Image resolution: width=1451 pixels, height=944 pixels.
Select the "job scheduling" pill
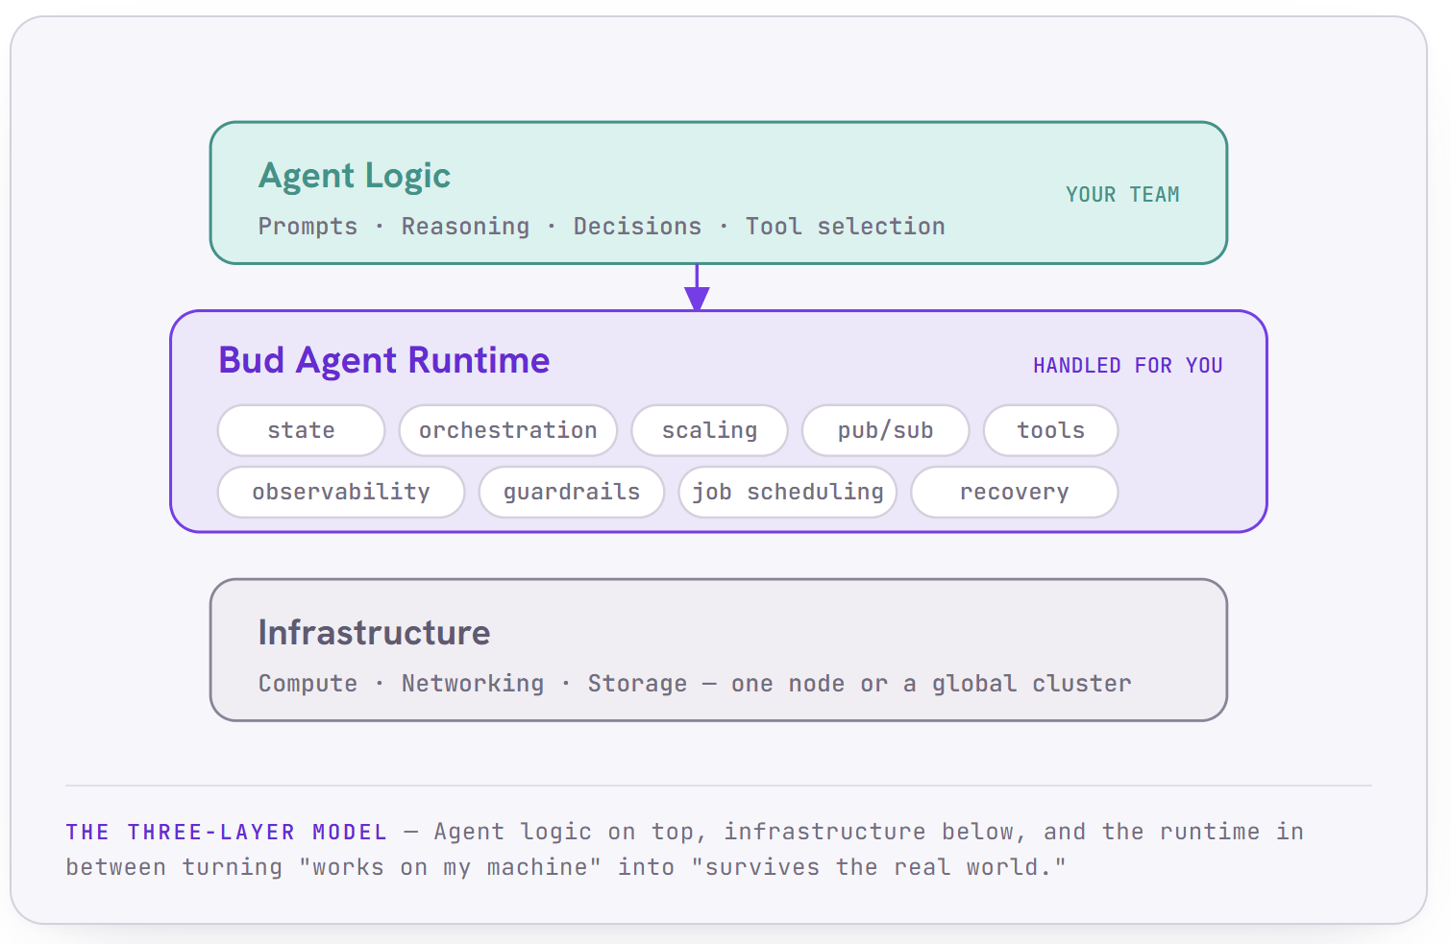tap(788, 492)
